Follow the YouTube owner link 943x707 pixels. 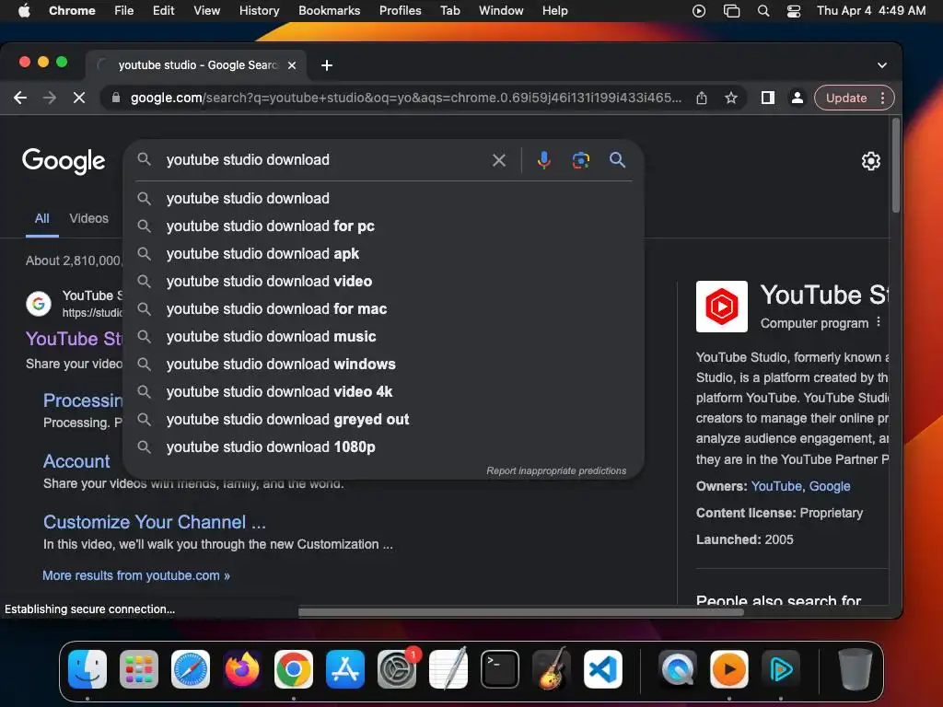pos(775,486)
